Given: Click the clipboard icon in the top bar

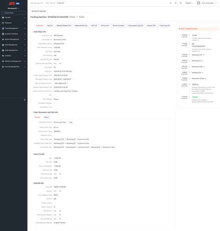Looking at the screenshot, I should click(x=181, y=3).
